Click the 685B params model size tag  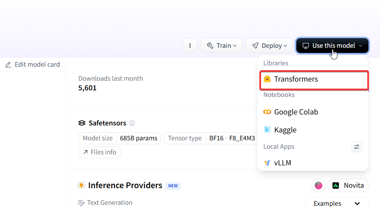138,138
